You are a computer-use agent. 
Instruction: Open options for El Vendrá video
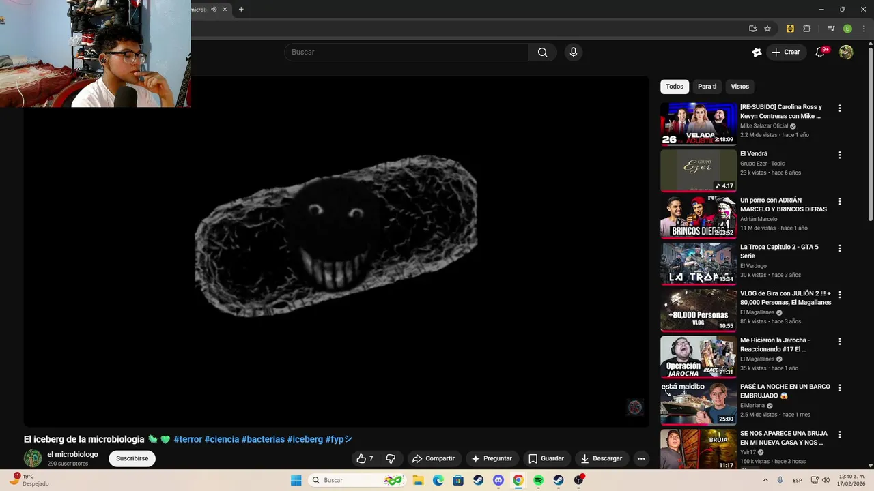[x=840, y=155]
